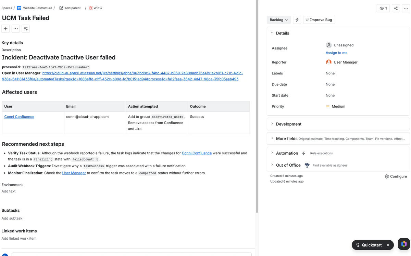Click Add subtask
Viewport: 411px width, 256px height.
(x=12, y=218)
